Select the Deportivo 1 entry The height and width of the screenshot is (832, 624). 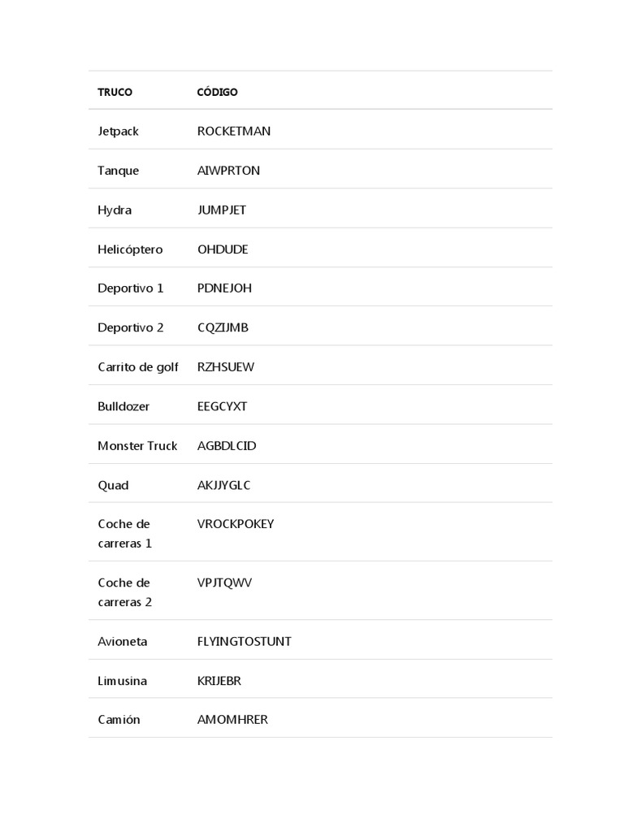131,288
